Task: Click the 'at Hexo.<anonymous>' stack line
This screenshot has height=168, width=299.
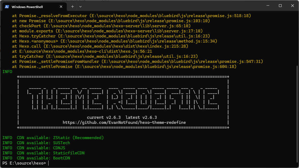Action: tap(115, 41)
